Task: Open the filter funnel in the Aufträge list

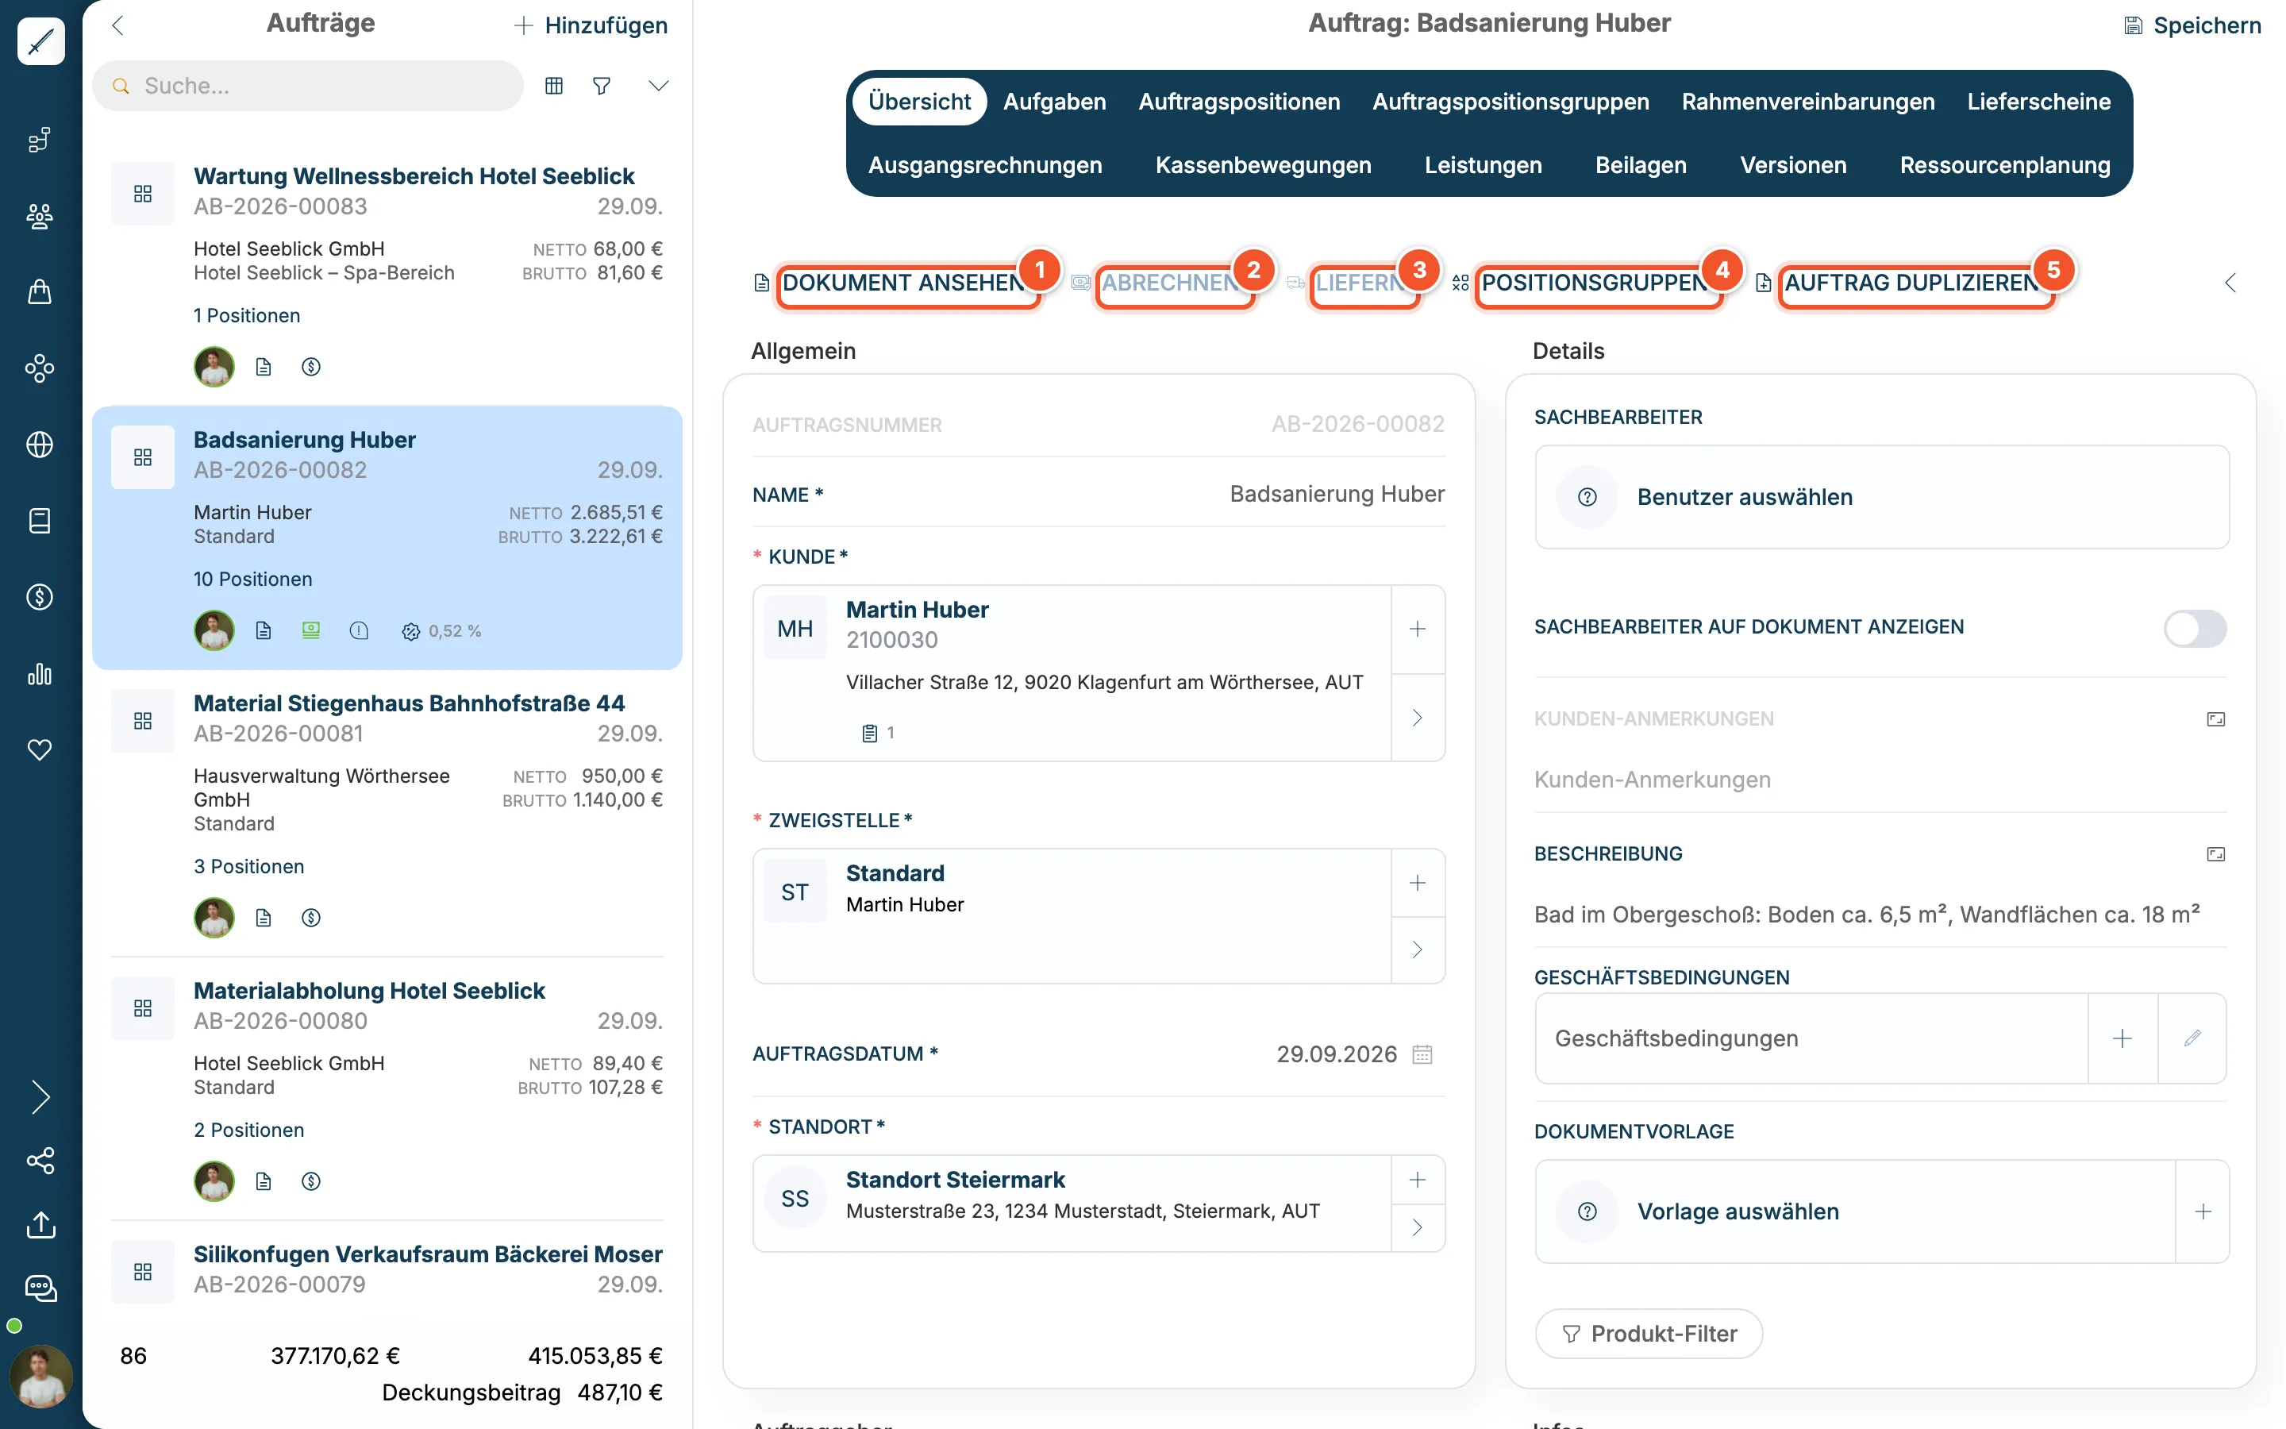Action: click(602, 86)
